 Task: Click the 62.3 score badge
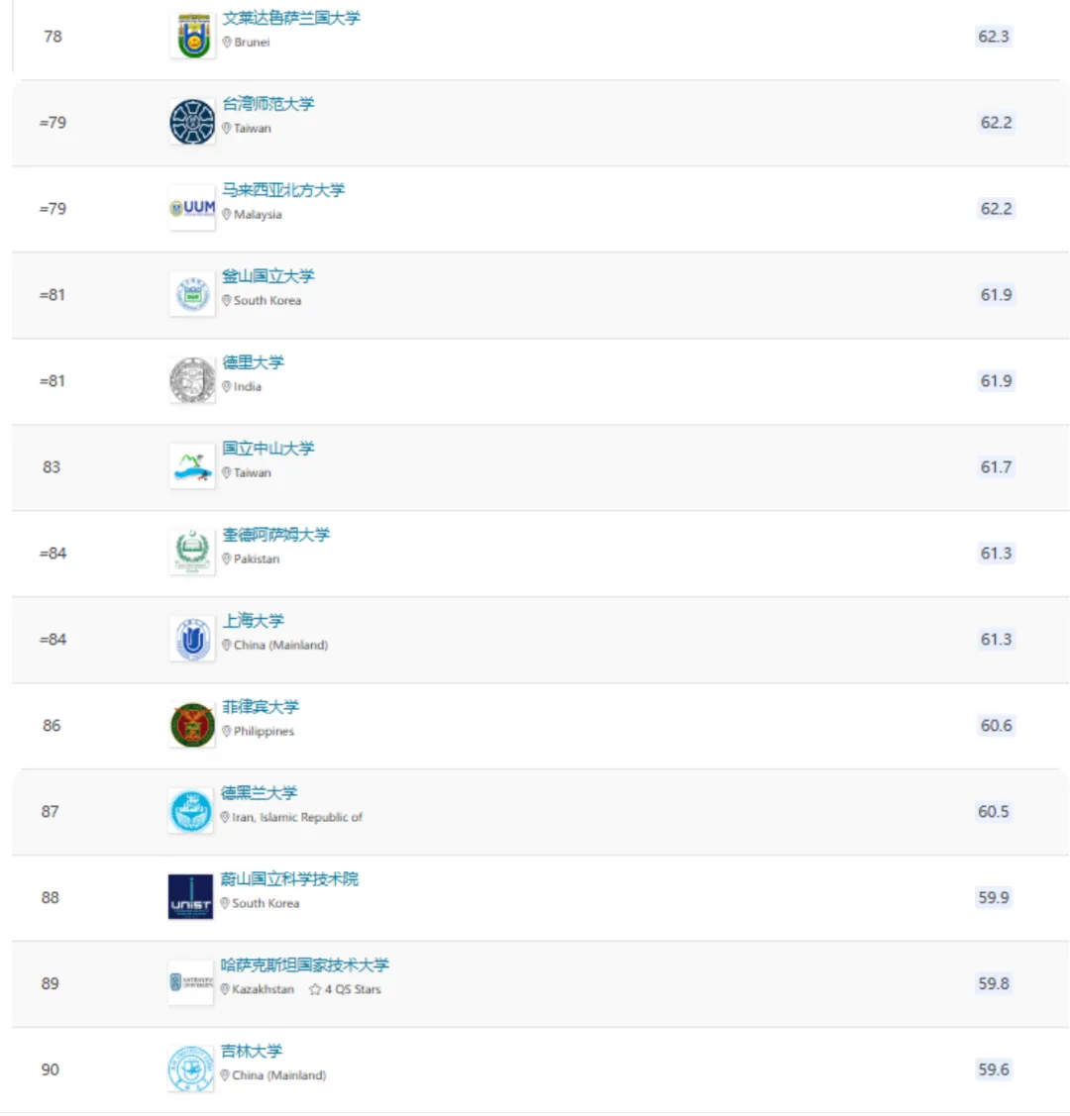[x=993, y=37]
